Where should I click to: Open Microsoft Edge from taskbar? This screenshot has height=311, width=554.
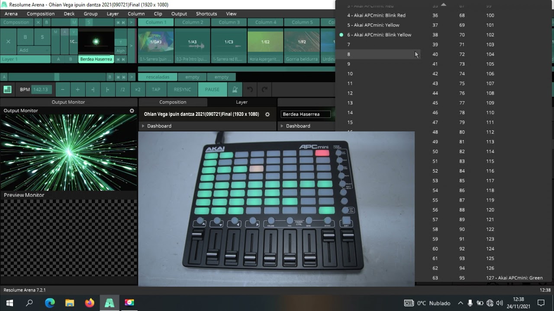50,303
